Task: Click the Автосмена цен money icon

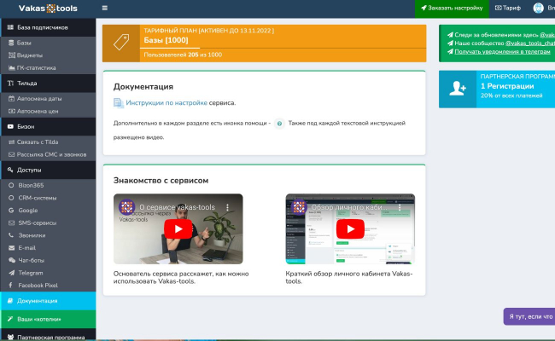Action: (12, 111)
